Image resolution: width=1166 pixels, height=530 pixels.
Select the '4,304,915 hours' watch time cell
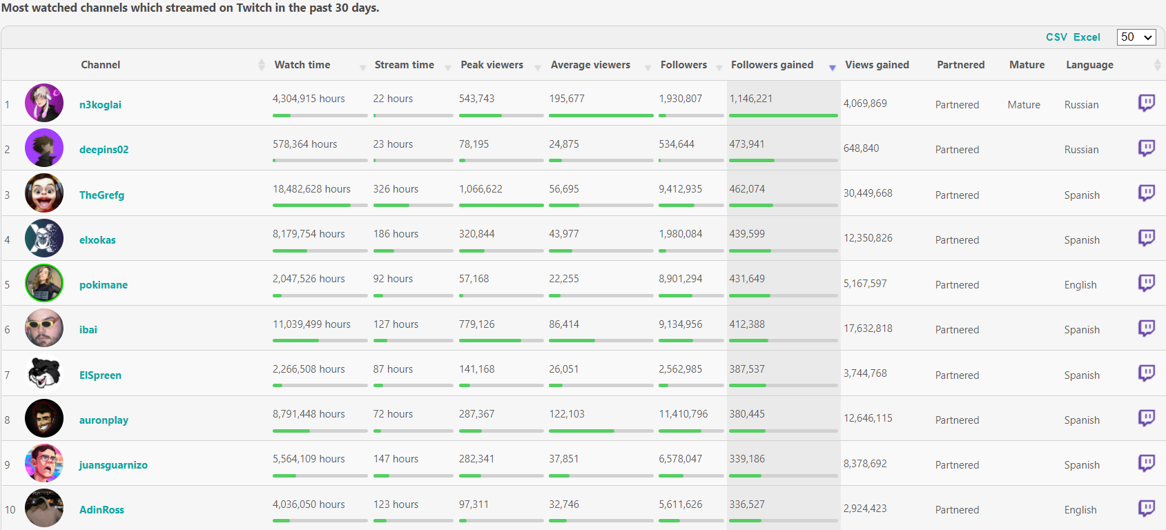pyautogui.click(x=309, y=99)
